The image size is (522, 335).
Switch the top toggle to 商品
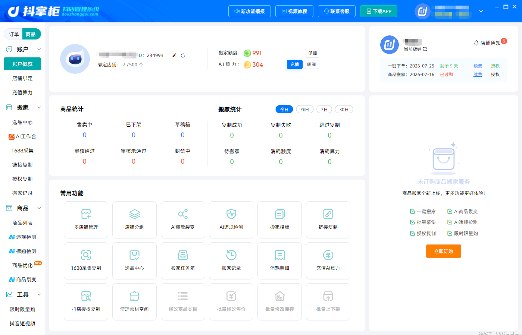tap(31, 34)
